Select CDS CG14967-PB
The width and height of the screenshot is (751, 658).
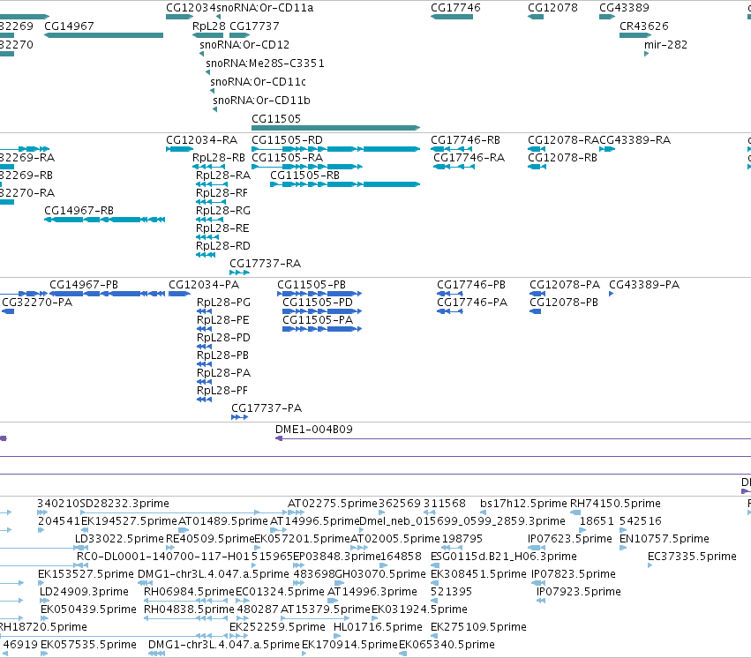pos(84,285)
